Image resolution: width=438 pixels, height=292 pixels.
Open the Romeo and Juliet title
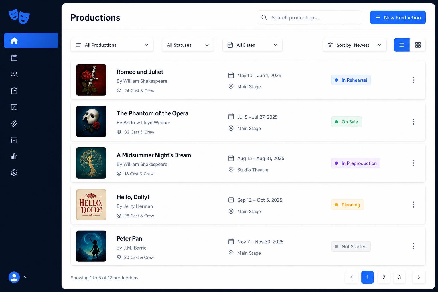click(140, 72)
